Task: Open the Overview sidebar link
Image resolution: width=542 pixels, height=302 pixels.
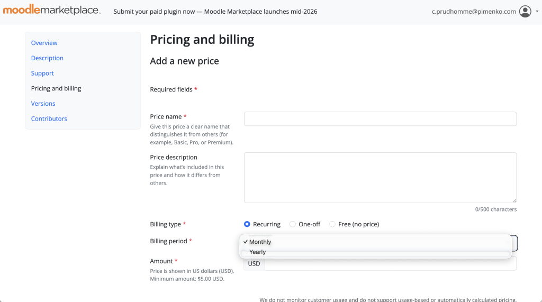Action: (44, 43)
